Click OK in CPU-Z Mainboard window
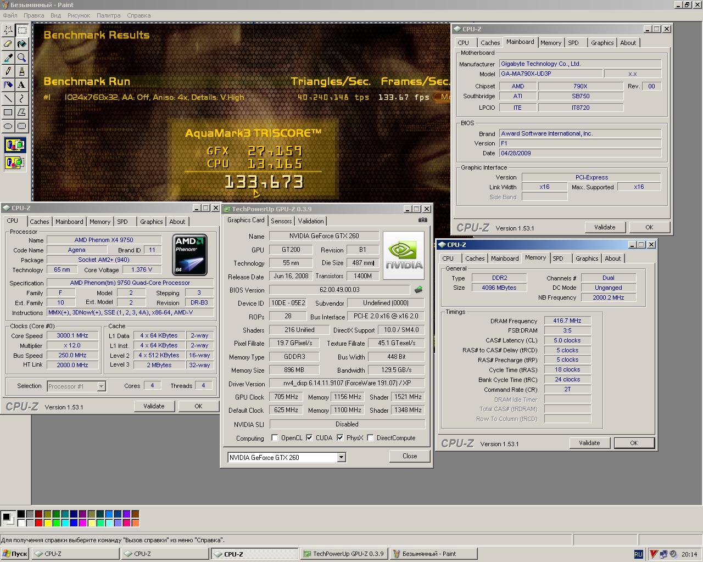The width and height of the screenshot is (703, 562). [649, 227]
